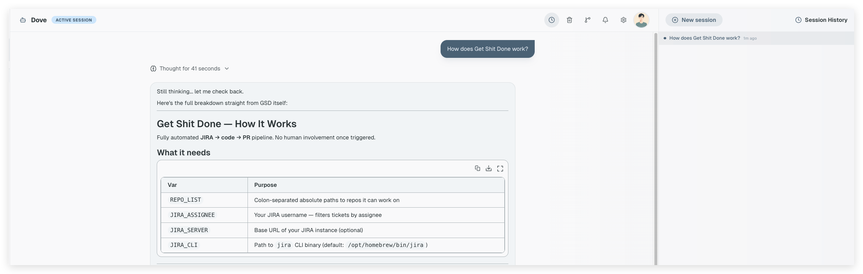Copy the table with copy icon
This screenshot has height=274, width=863.
477,168
